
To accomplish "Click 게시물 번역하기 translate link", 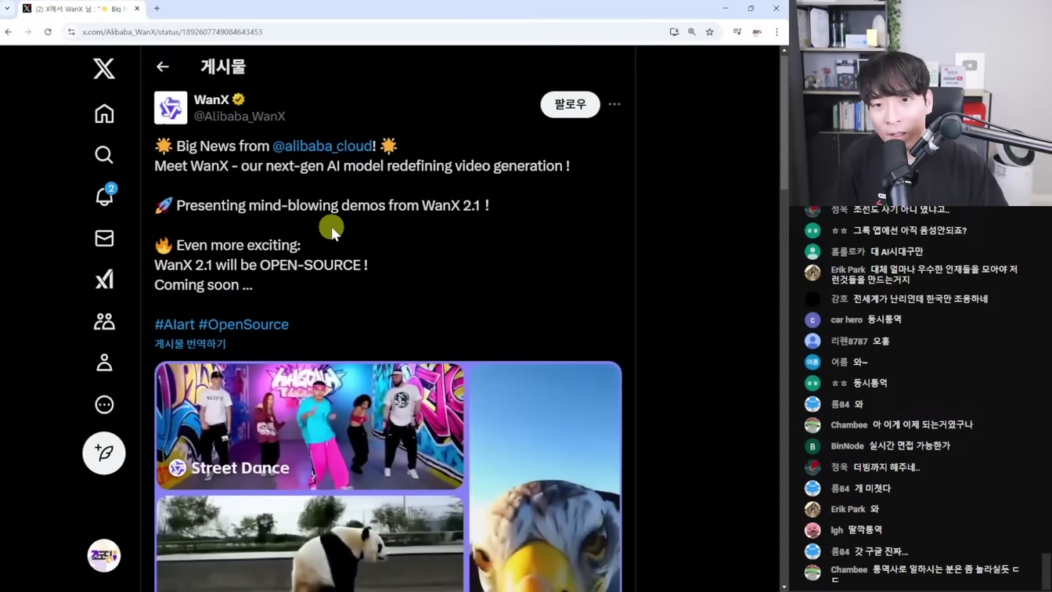I will (190, 344).
